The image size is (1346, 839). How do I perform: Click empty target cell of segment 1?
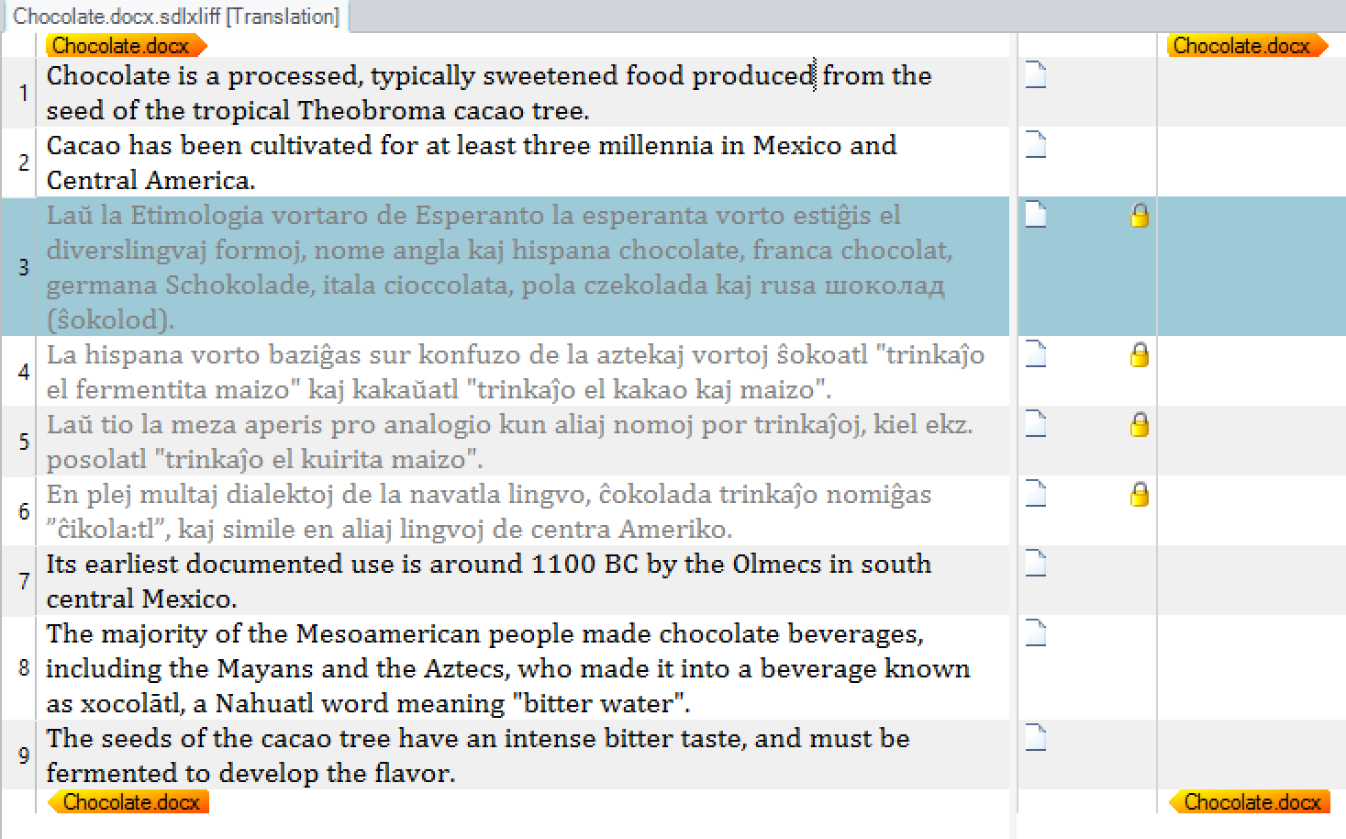tap(1250, 93)
